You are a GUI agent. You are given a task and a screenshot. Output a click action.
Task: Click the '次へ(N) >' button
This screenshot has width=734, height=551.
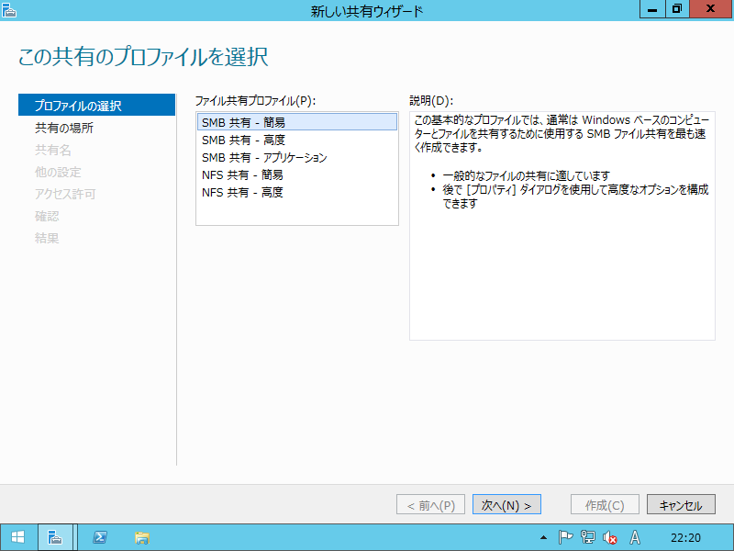[506, 504]
